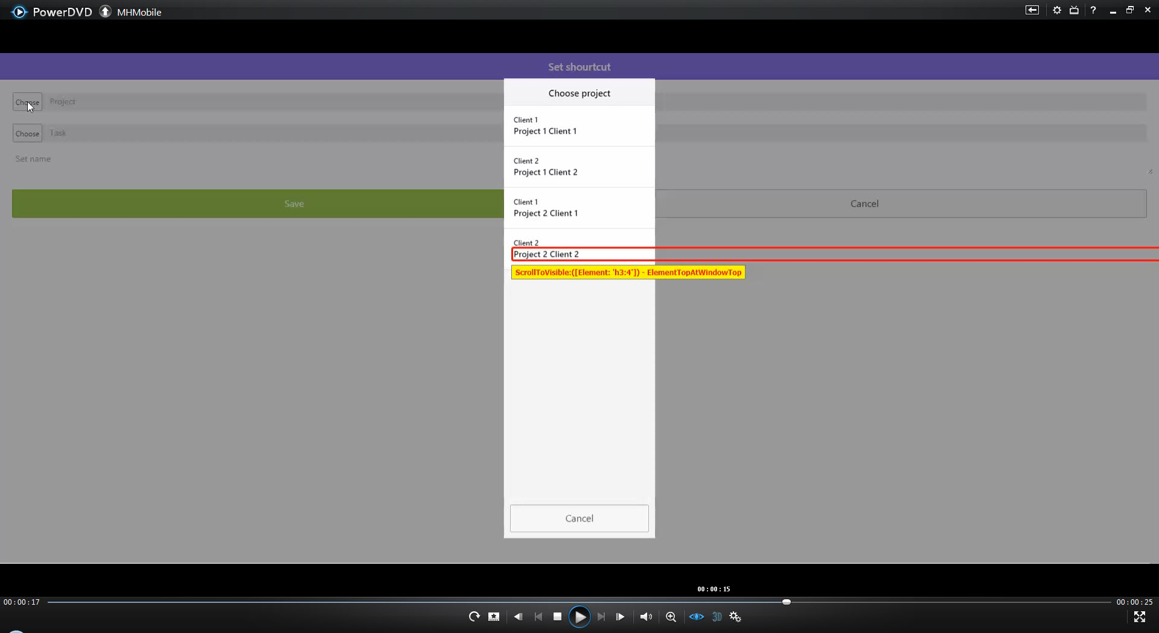Click the back arrow icon in title bar
This screenshot has height=633, width=1159.
pos(1032,10)
